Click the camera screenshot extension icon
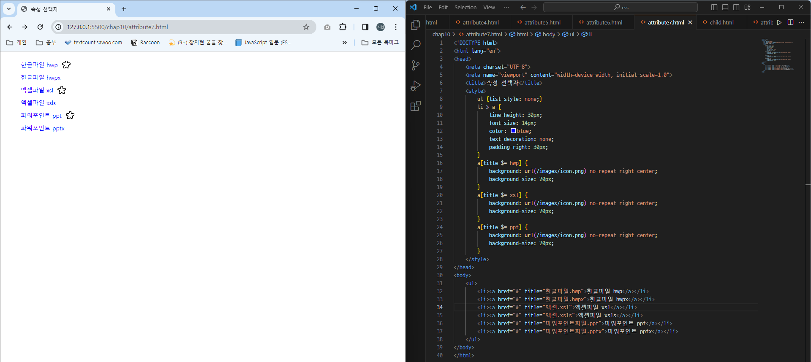This screenshot has width=811, height=362. pos(327,27)
